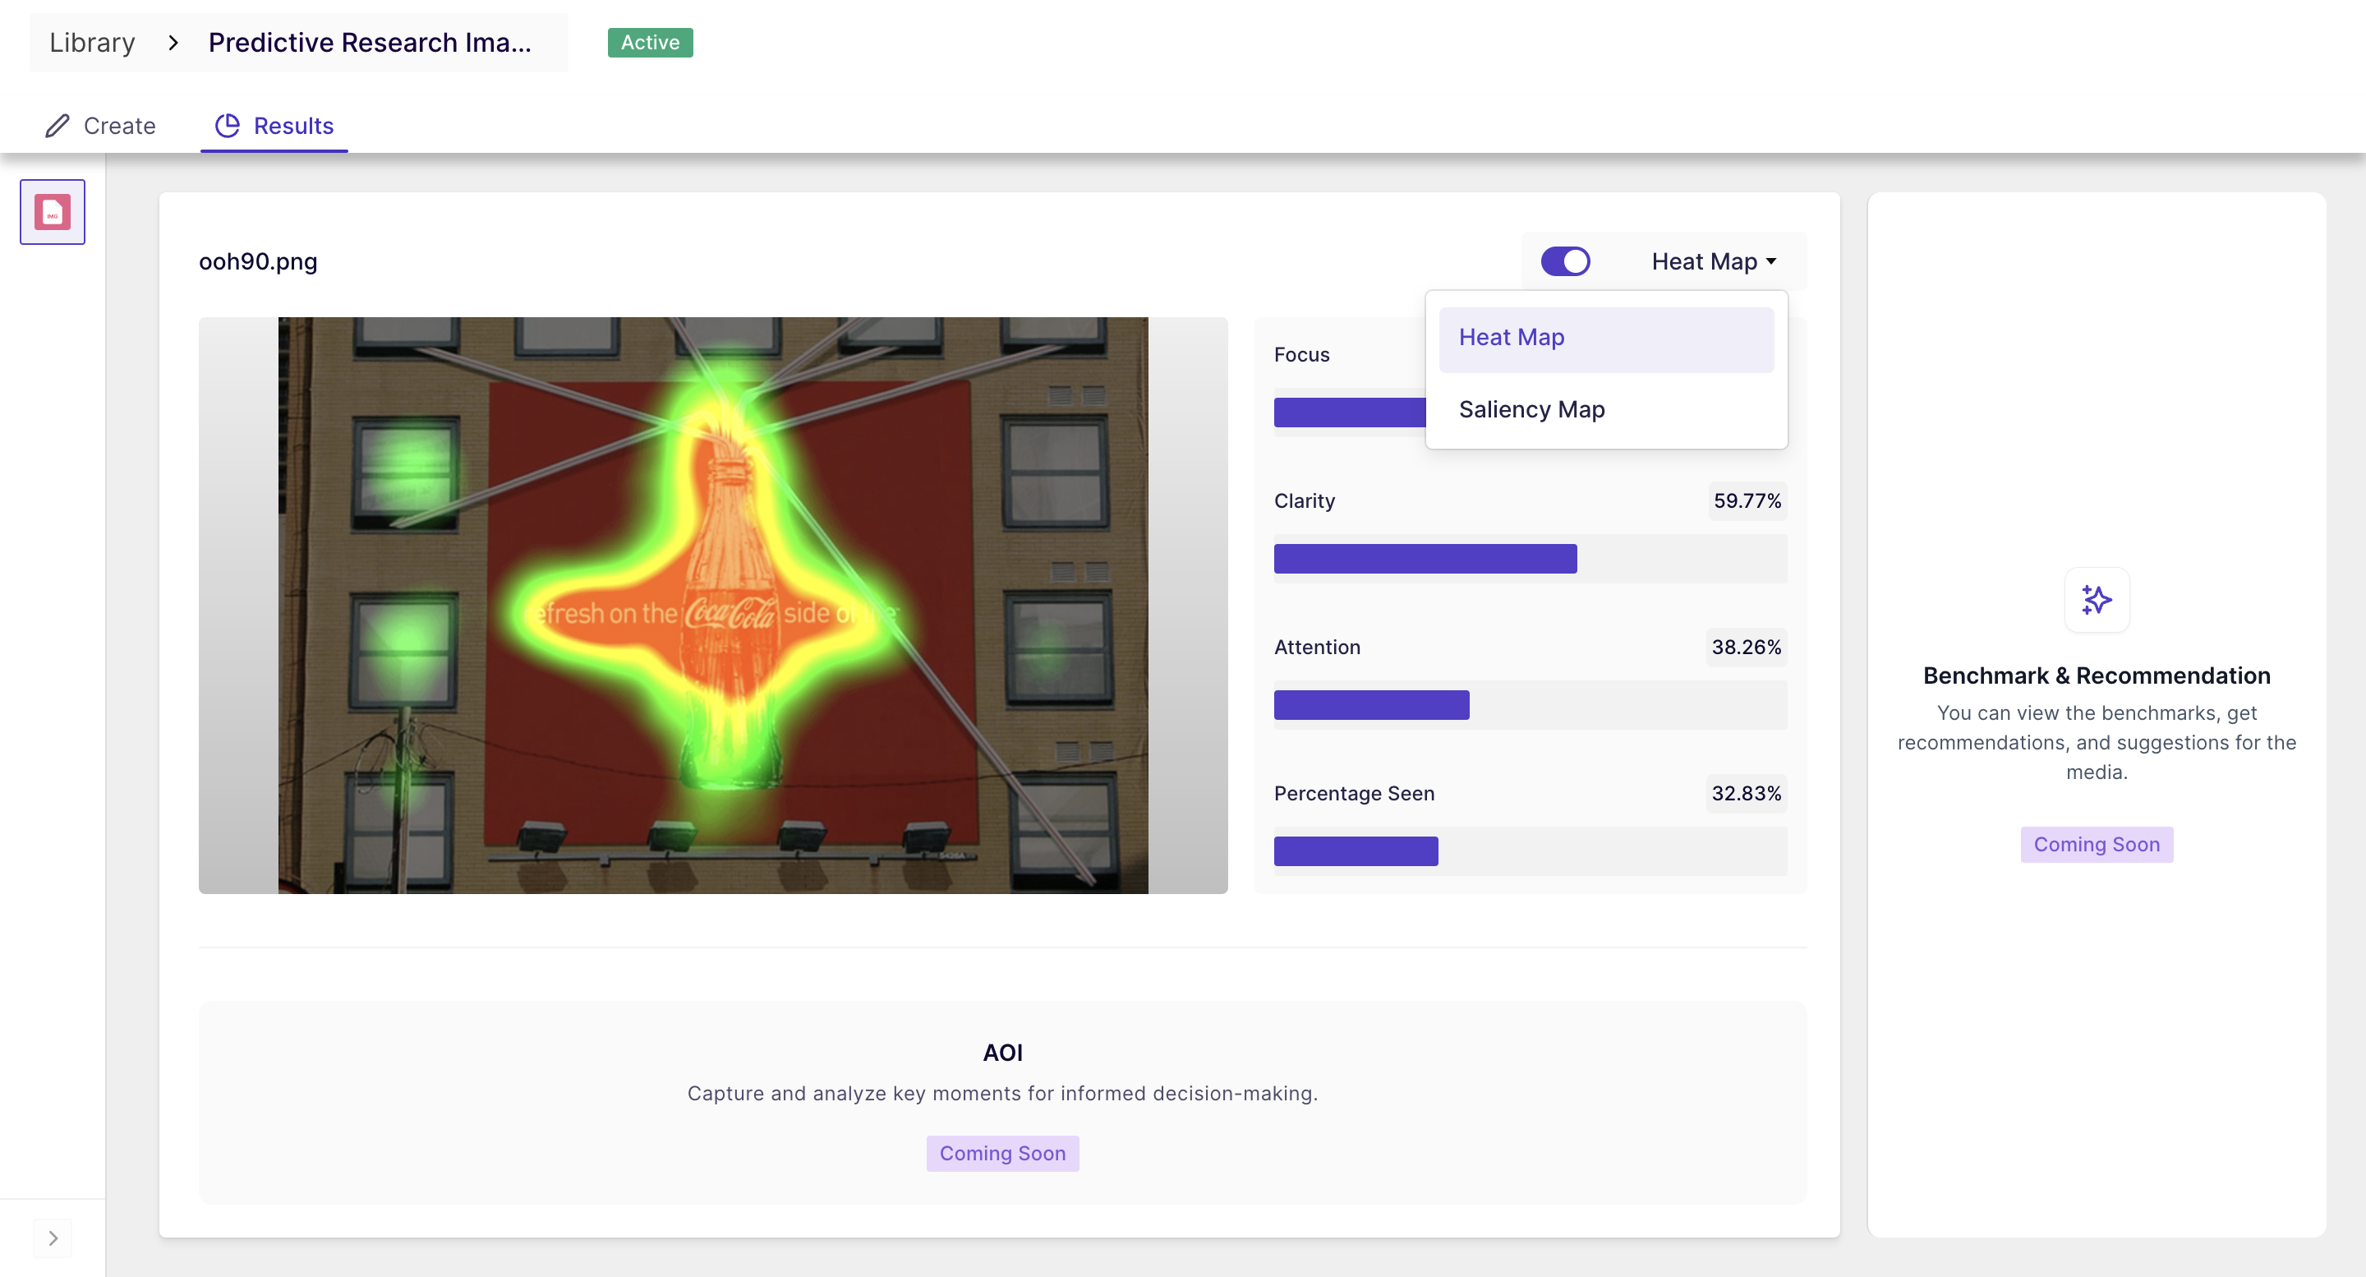
Task: Click the Percentage Seen label
Action: pyautogui.click(x=1353, y=794)
